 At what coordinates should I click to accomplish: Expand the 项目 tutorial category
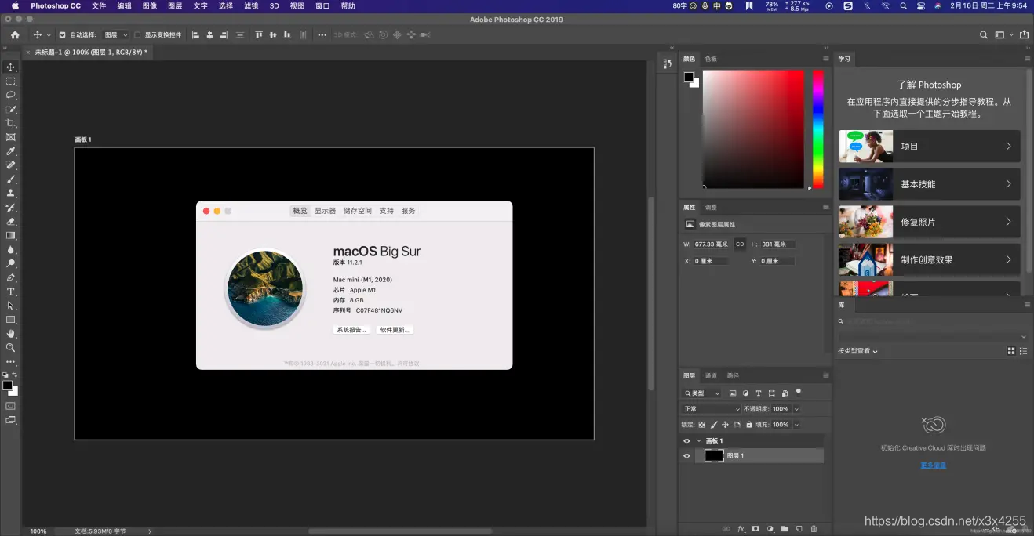coord(930,147)
